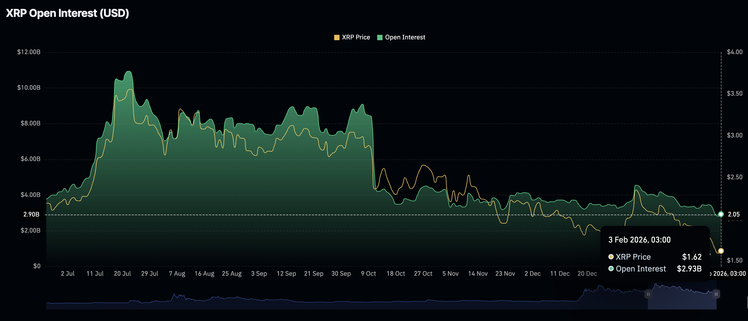Click the XRP Price yellow legend swatch

(x=337, y=38)
